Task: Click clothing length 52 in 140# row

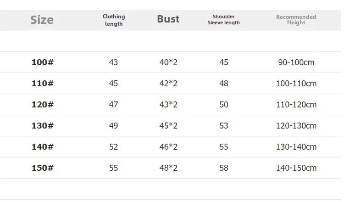Action: point(114,147)
